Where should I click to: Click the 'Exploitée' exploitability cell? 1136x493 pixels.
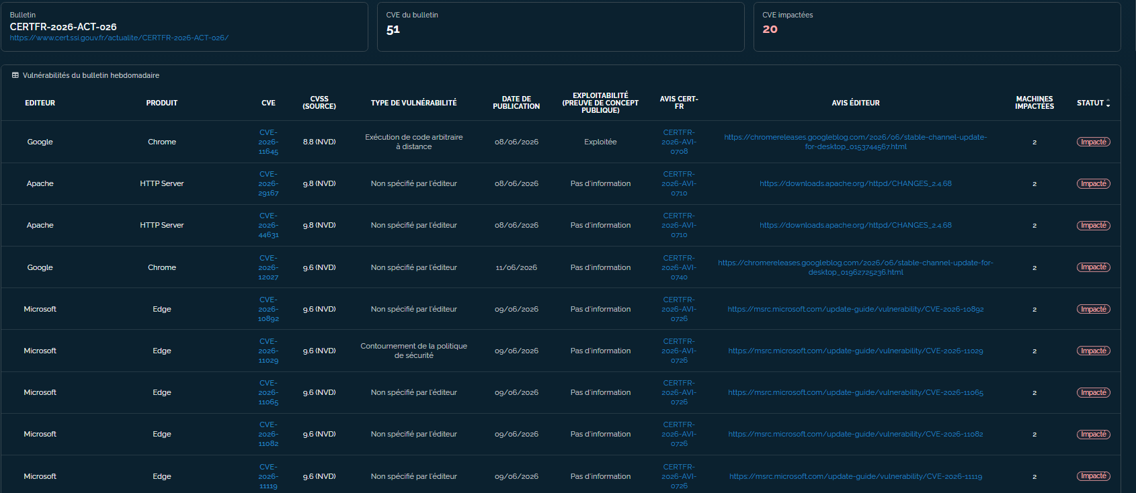pyautogui.click(x=600, y=142)
